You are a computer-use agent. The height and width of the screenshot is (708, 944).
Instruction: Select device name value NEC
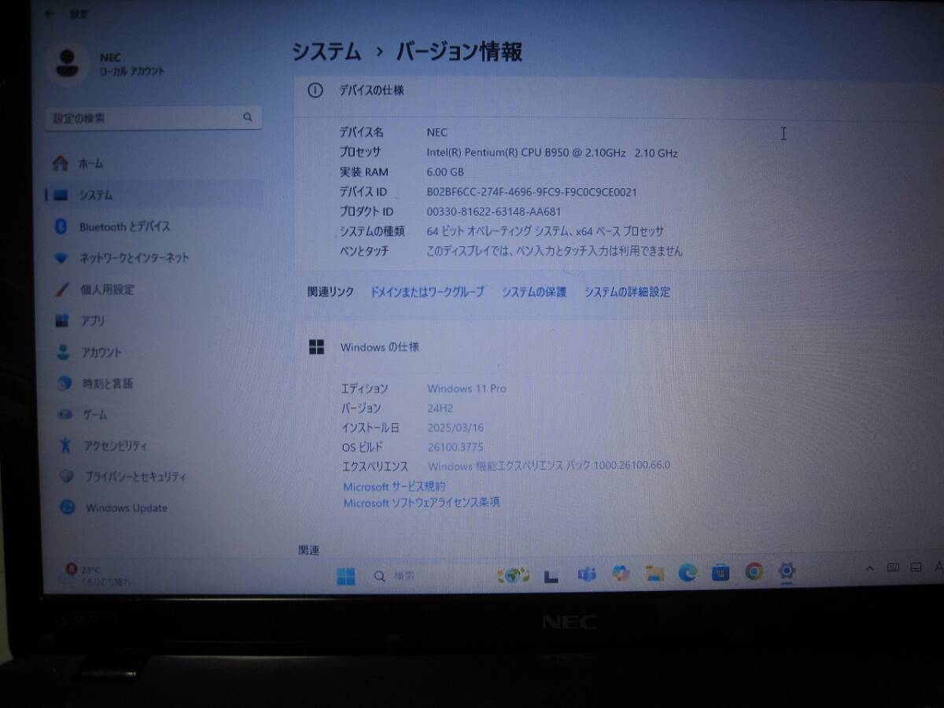click(437, 132)
